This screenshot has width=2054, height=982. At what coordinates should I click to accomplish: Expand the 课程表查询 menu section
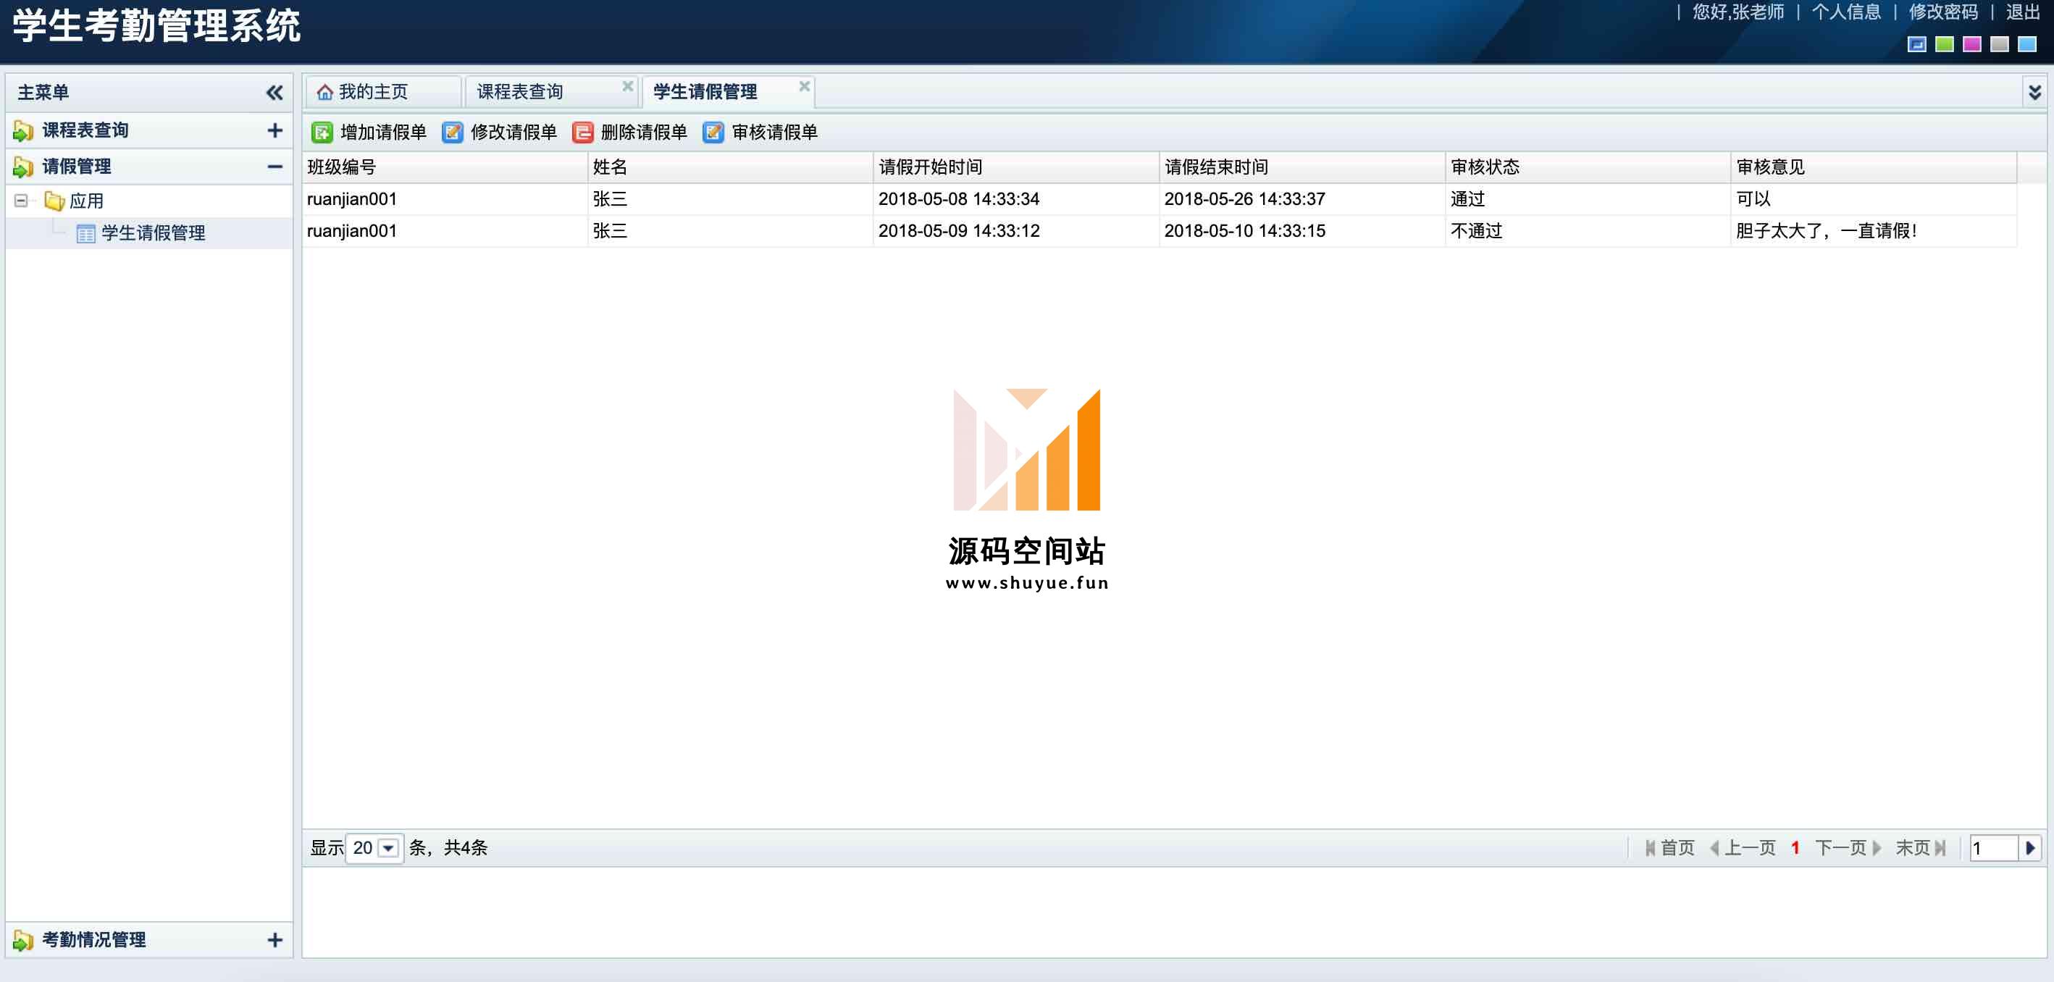(x=275, y=131)
